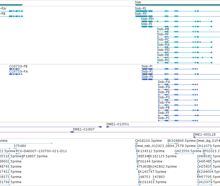220x186 pixels.
Task: Click the EK143747.5prime EST label
Action: [x=152, y=172]
